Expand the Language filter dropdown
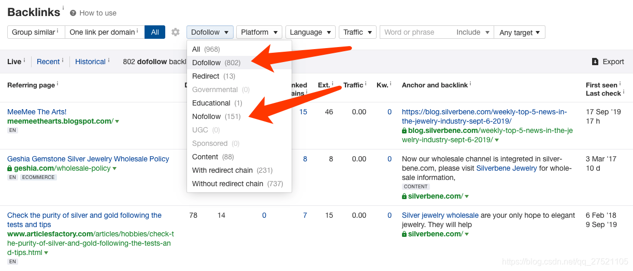 310,32
